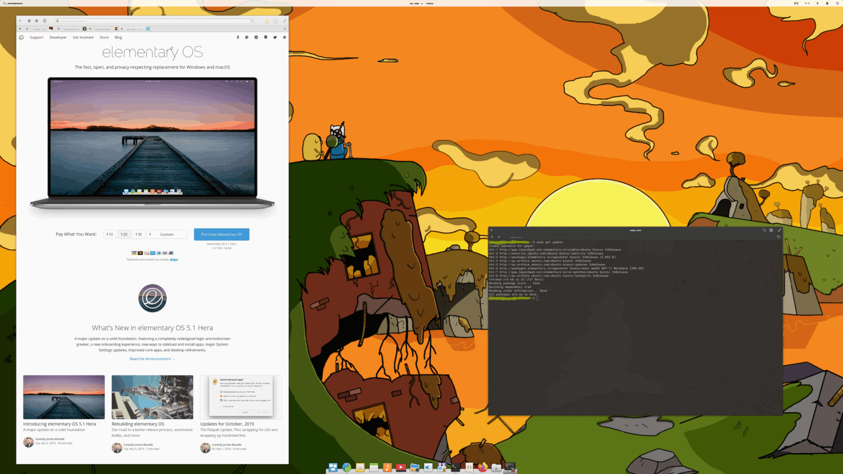Open Mail app from dock

(360, 467)
